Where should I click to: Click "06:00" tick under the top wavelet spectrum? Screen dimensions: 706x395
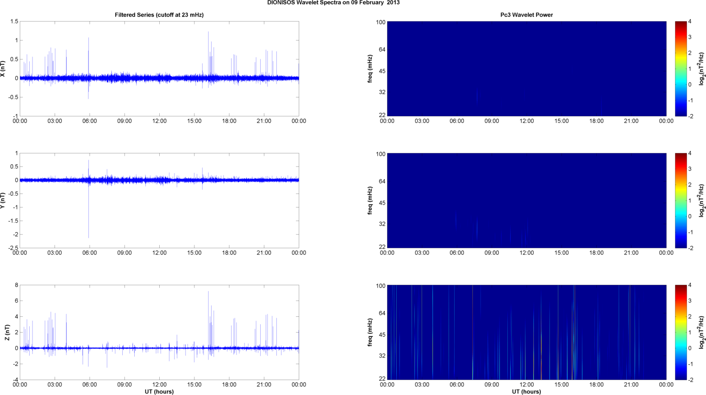tap(456, 121)
